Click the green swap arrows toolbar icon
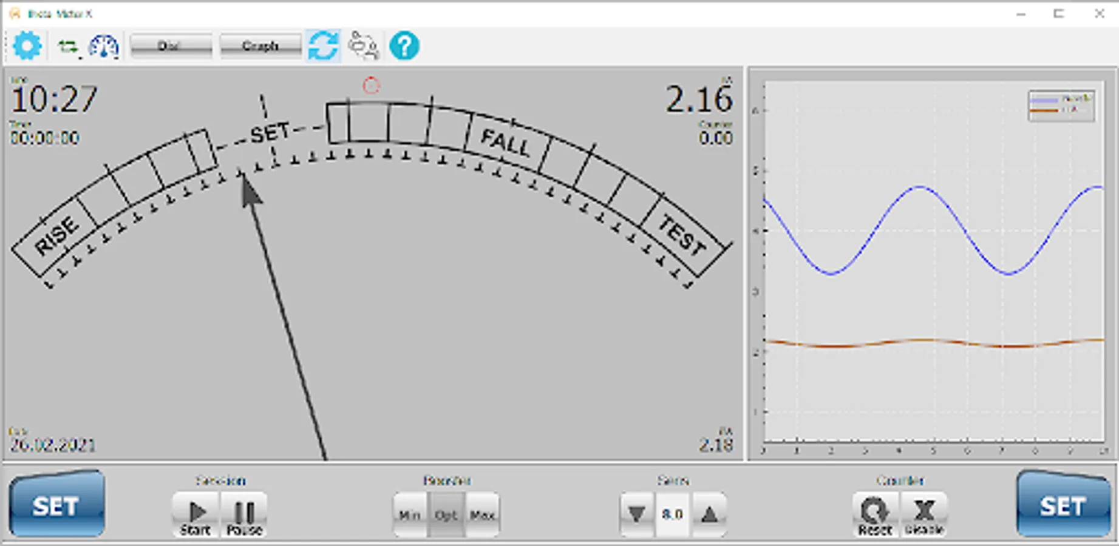The width and height of the screenshot is (1119, 546). tap(68, 47)
